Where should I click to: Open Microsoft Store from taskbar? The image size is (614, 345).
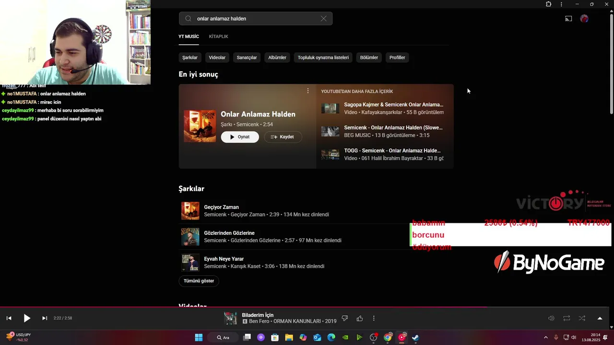(x=275, y=337)
